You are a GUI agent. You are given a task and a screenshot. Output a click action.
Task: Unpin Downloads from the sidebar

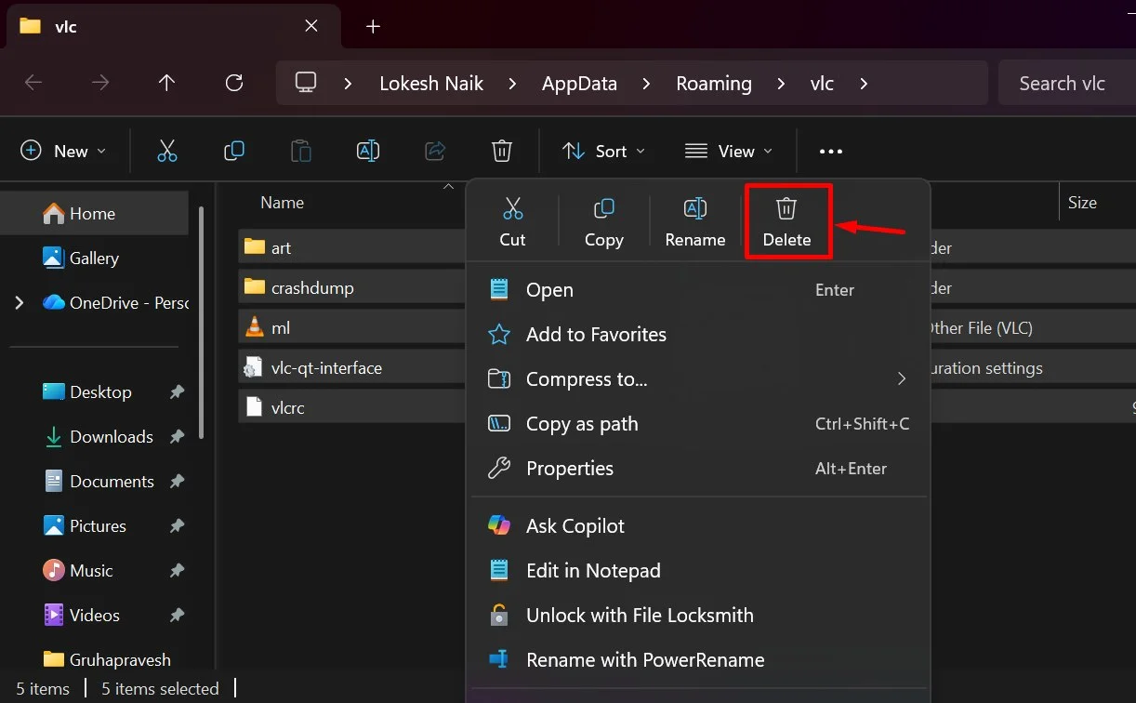[x=177, y=437]
